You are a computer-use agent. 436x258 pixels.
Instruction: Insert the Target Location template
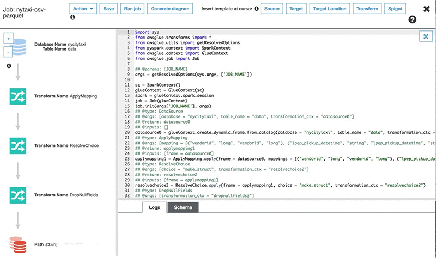[330, 9]
